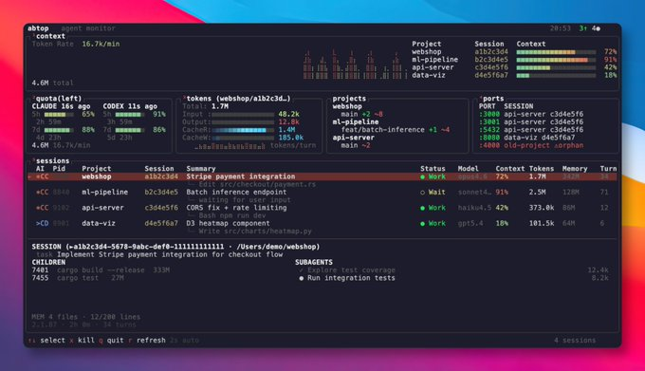Image resolution: width=645 pixels, height=371 pixels.
Task: Click the Summary column header in sessions table
Action: 201,169
